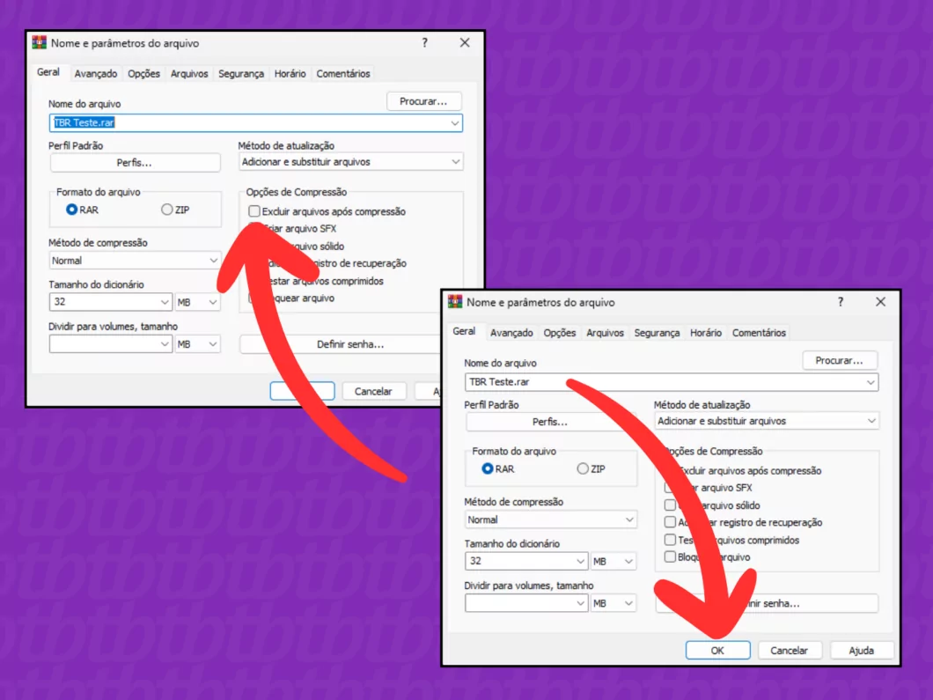This screenshot has width=933, height=700.
Task: Switch to Segurança tab in the back dialog
Action: pos(241,74)
